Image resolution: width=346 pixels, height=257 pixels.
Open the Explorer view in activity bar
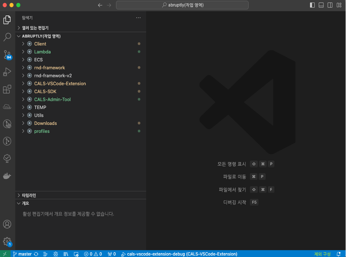coord(7,20)
